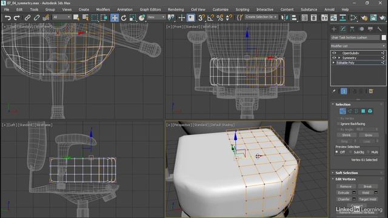Open the Rendering menu
The image size is (388, 218).
176,10
